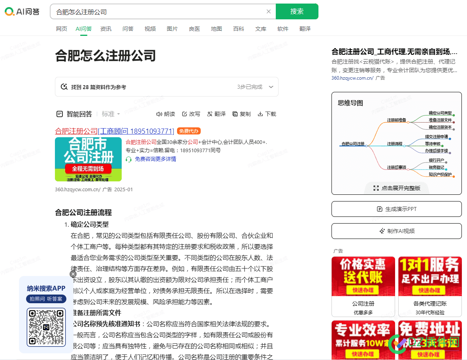467x360 pixels.
Task: Click the 注册前准备 mind map node
Action: coord(396,120)
